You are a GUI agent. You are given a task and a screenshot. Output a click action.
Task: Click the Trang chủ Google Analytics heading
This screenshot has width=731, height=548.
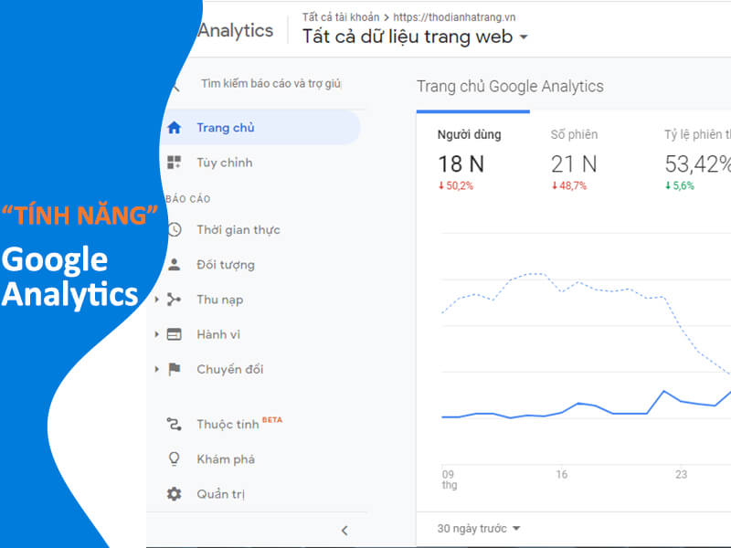pos(510,86)
